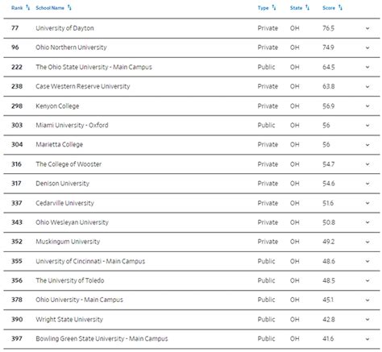Select The Ohio State University - Main Campus

pyautogui.click(x=93, y=67)
